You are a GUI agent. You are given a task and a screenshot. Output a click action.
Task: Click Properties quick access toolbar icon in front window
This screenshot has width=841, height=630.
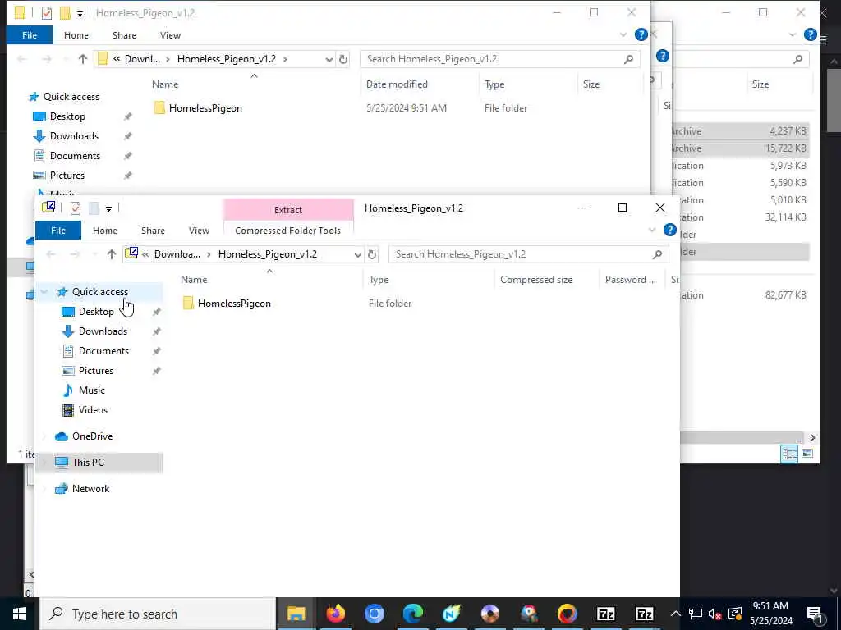click(x=75, y=208)
